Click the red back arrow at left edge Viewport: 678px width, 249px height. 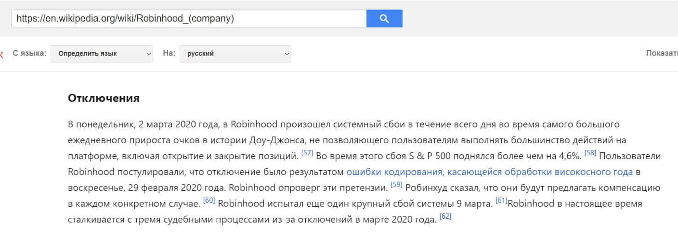(x=1, y=54)
